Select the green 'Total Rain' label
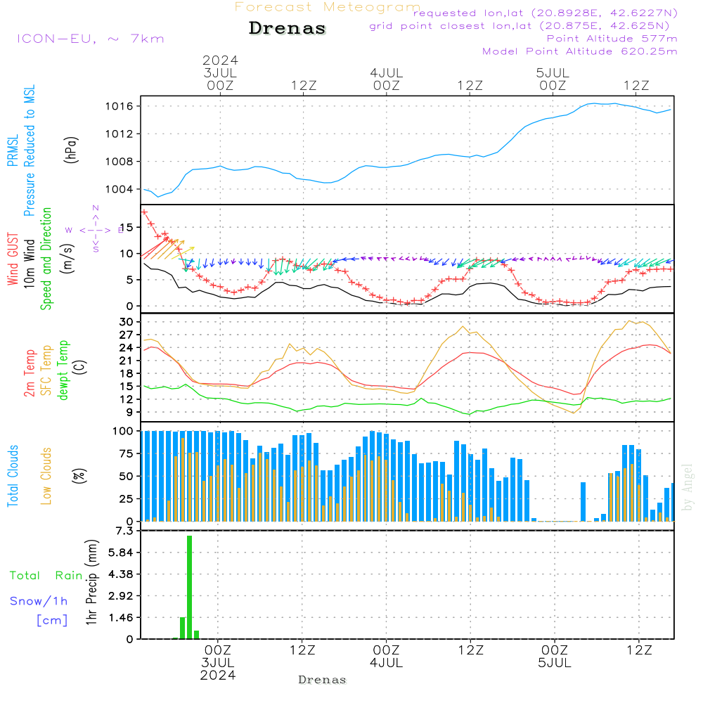Screen dimensions: 703x703 46,576
